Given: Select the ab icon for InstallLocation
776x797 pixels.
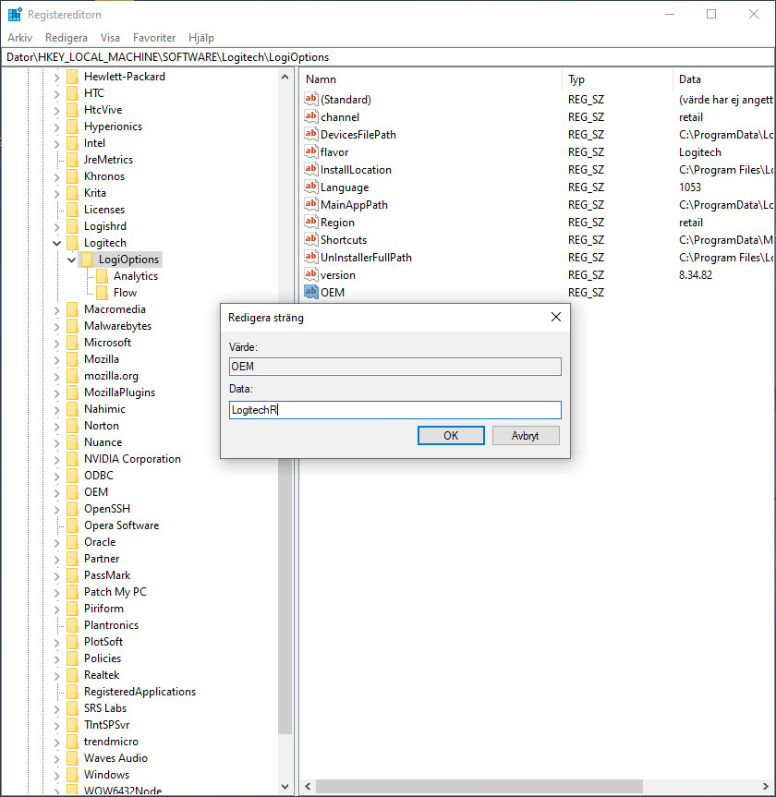Looking at the screenshot, I should click(313, 169).
